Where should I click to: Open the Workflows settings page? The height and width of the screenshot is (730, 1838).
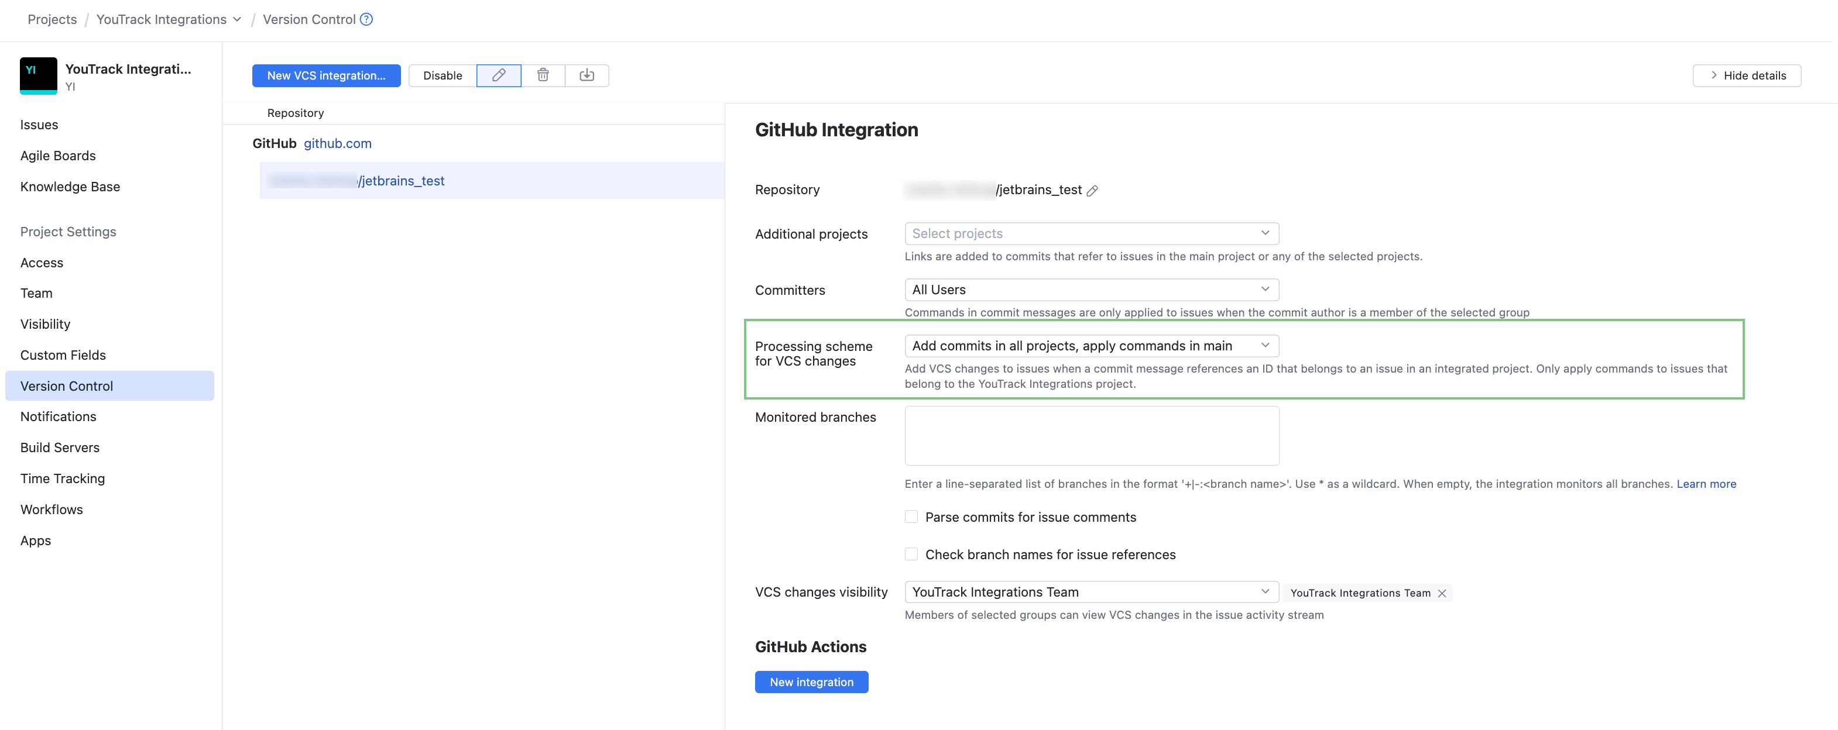click(x=51, y=509)
